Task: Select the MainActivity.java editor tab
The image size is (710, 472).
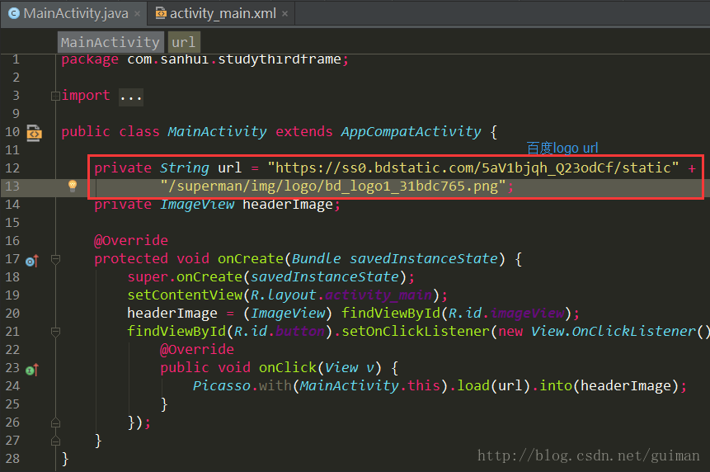Action: pos(75,13)
